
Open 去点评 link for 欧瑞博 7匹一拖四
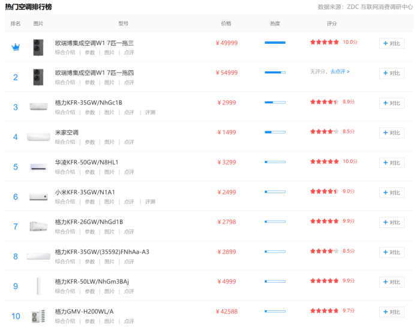click(339, 71)
